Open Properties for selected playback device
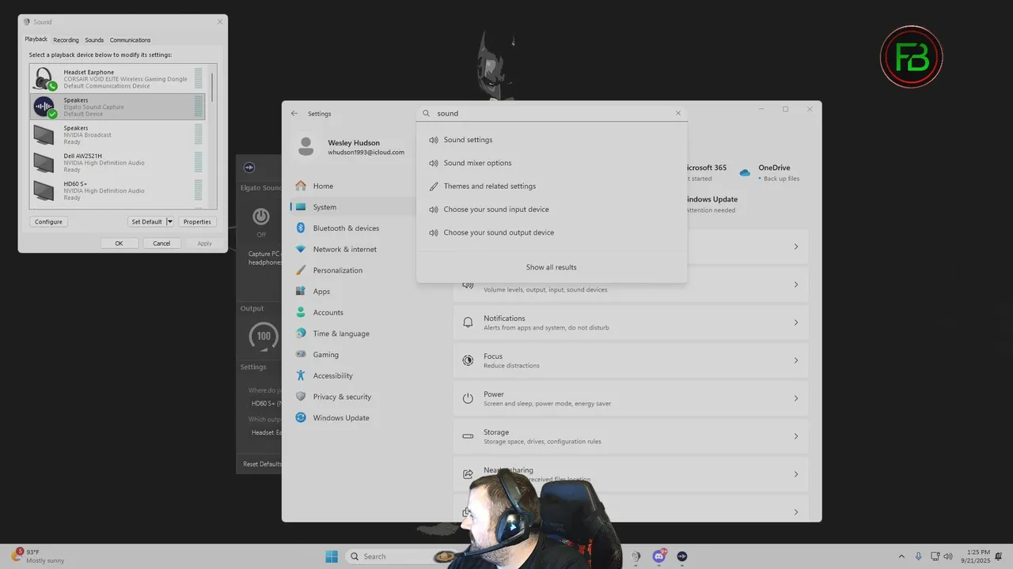This screenshot has width=1013, height=569. pos(197,221)
